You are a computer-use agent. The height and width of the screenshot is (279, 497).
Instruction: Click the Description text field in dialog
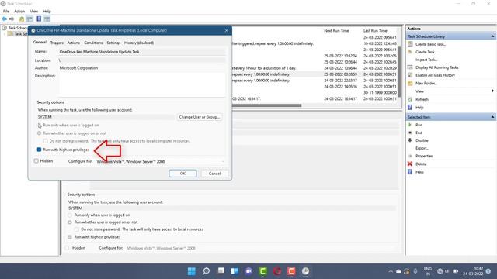142,85
